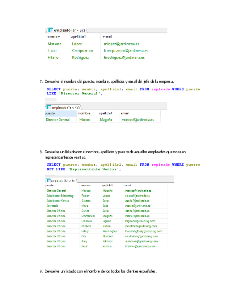Click the email msolis@jardineria.es
The image size is (237, 308).
coord(137,206)
